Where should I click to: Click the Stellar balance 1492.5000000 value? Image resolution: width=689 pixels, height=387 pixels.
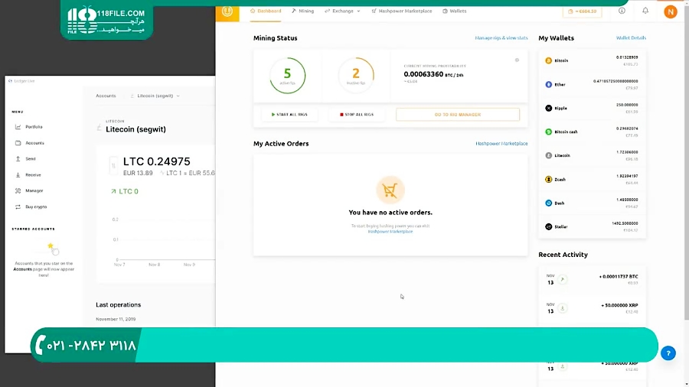[625, 223]
